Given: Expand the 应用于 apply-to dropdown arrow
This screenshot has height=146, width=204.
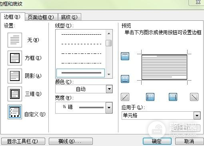Looking at the screenshot, I should [x=197, y=116].
